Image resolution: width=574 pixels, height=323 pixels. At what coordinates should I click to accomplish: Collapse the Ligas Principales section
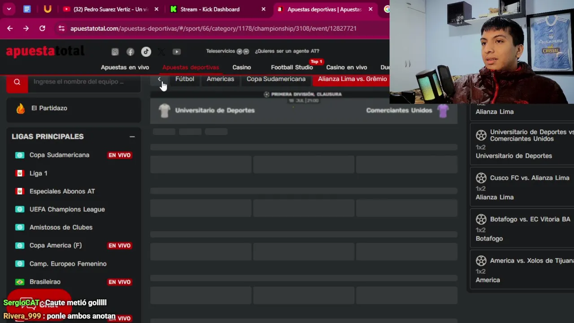click(132, 136)
